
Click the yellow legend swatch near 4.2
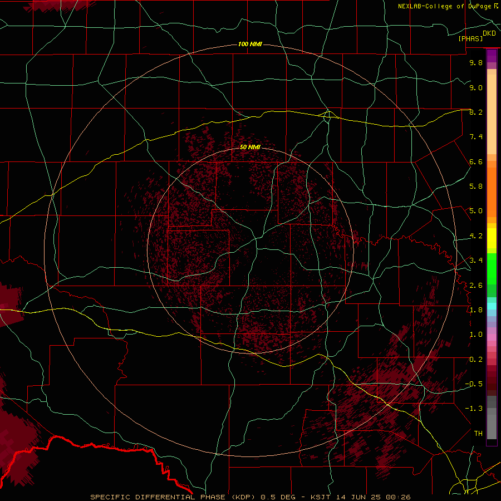492,238
